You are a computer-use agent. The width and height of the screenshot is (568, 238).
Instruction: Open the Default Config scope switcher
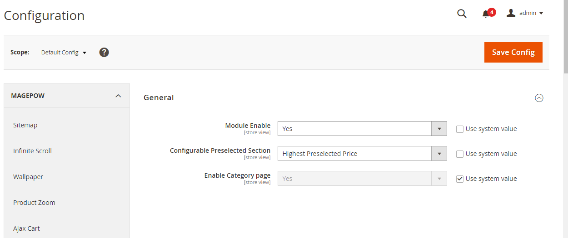[64, 53]
